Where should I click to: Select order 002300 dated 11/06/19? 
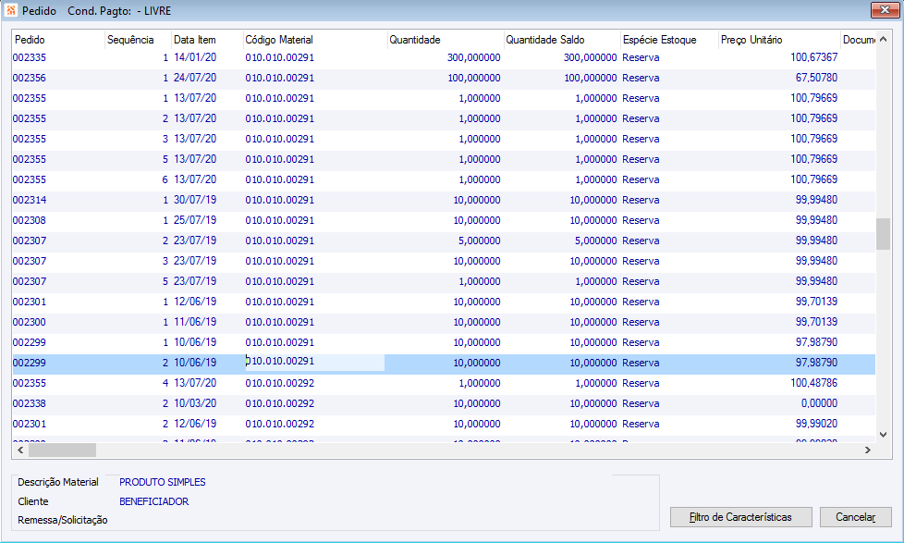[444, 322]
